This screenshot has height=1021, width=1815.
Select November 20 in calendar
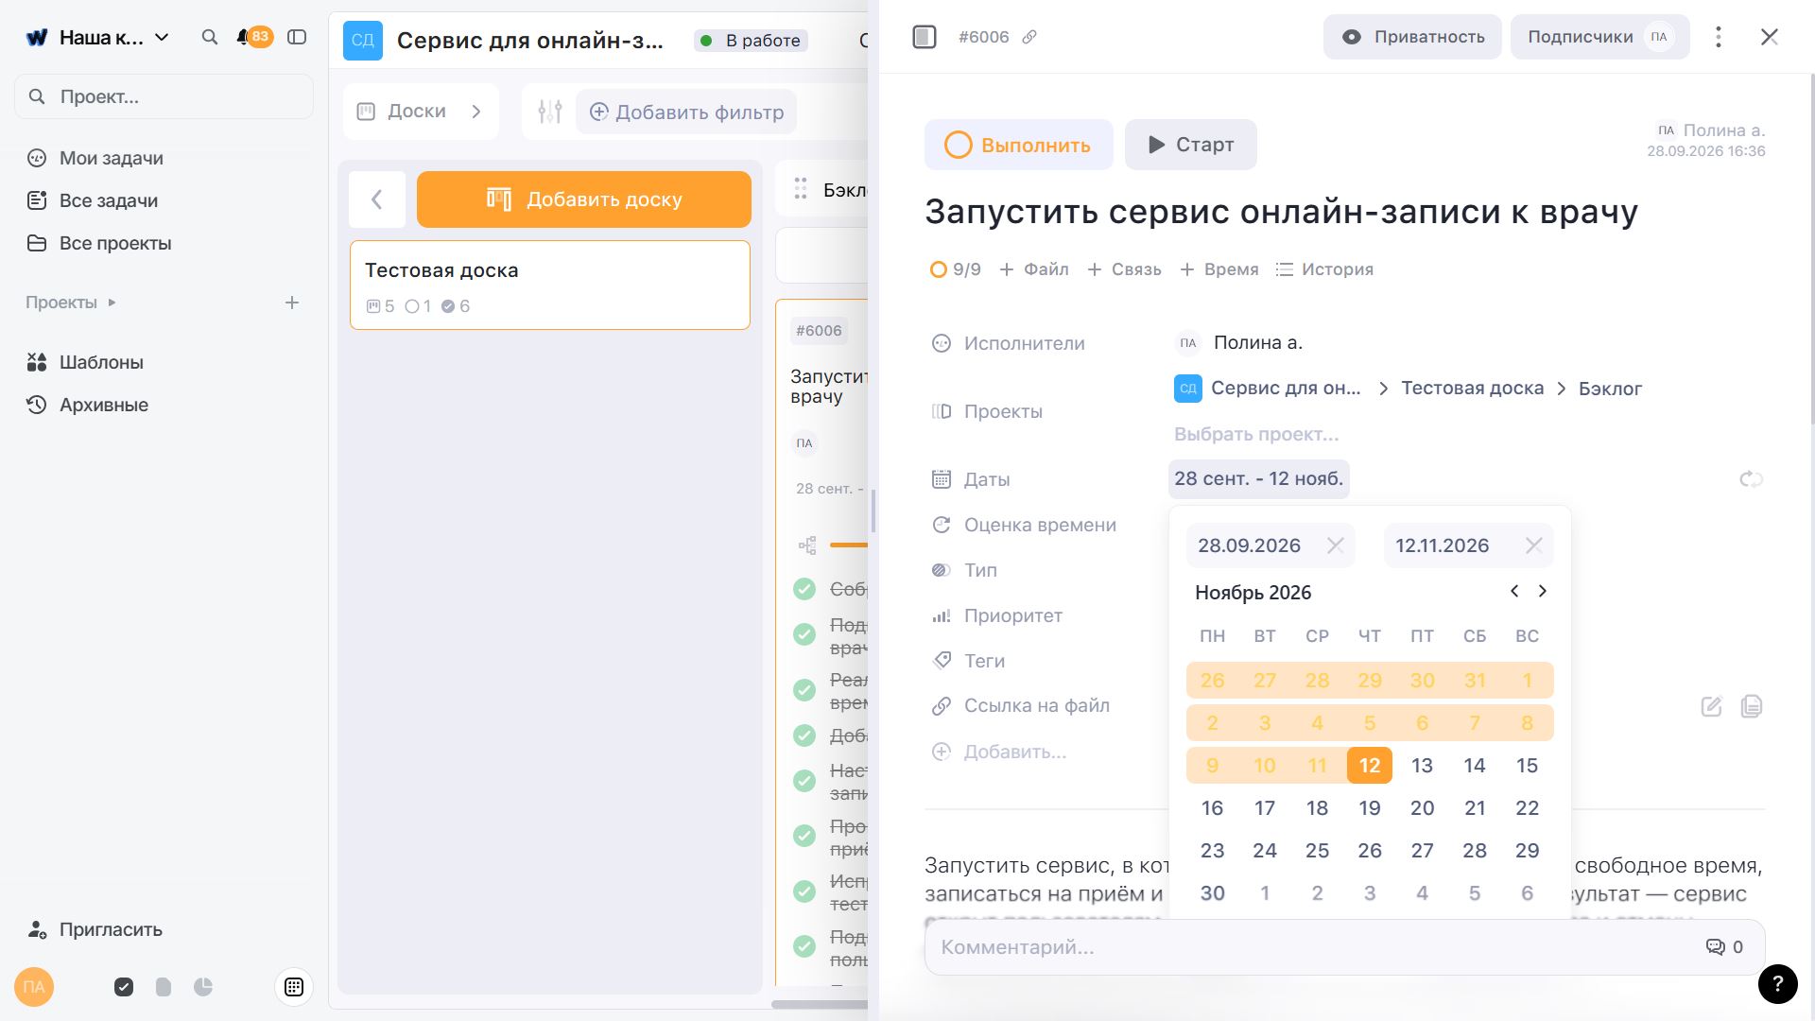click(1422, 807)
